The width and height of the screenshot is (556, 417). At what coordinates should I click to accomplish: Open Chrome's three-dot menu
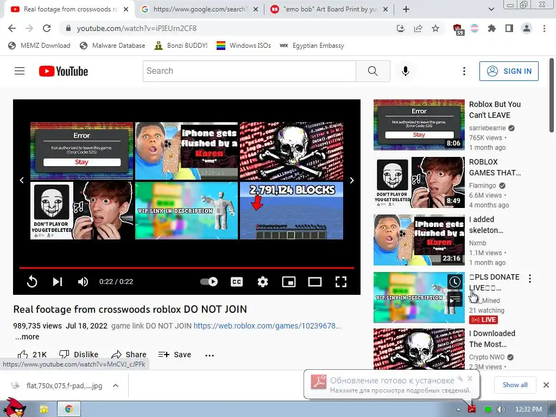click(544, 28)
